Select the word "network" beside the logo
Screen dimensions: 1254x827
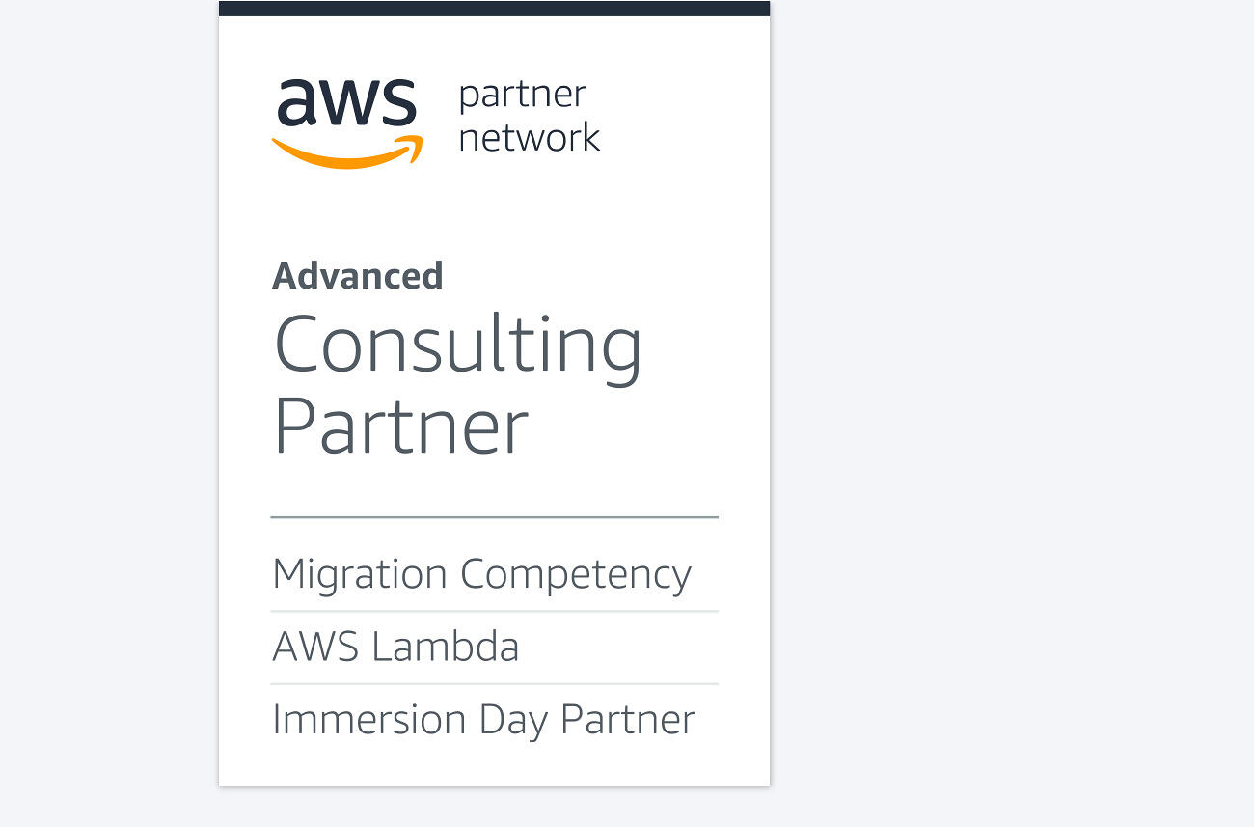tap(529, 137)
